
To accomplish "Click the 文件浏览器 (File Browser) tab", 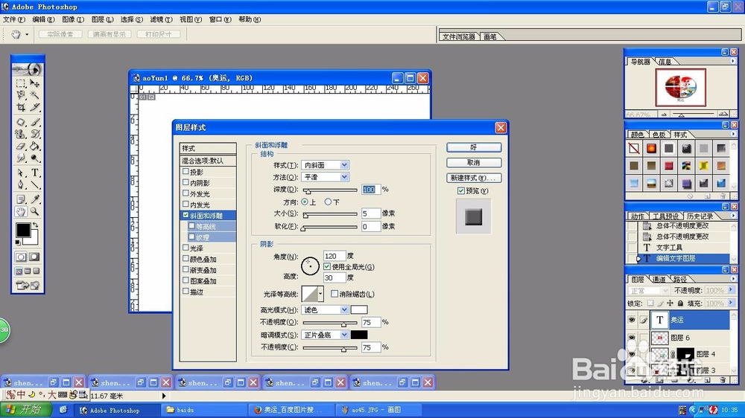I will (458, 36).
